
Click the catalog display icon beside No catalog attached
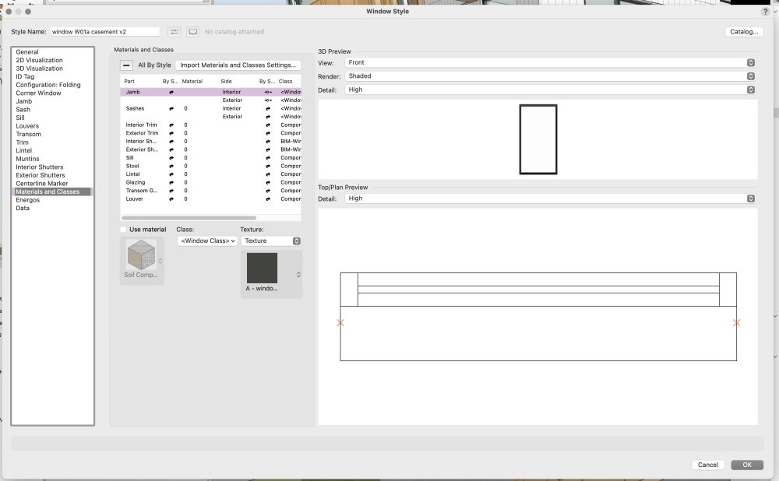coord(193,32)
